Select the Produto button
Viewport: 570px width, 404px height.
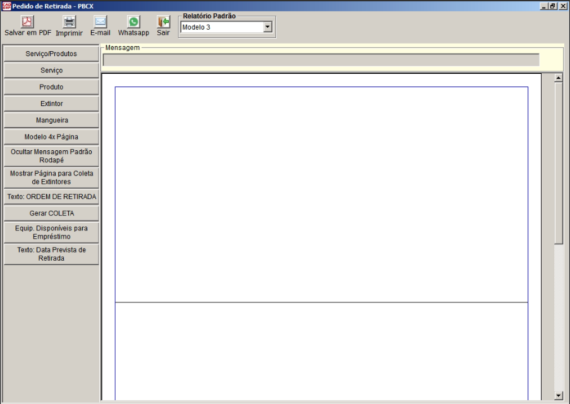51,87
